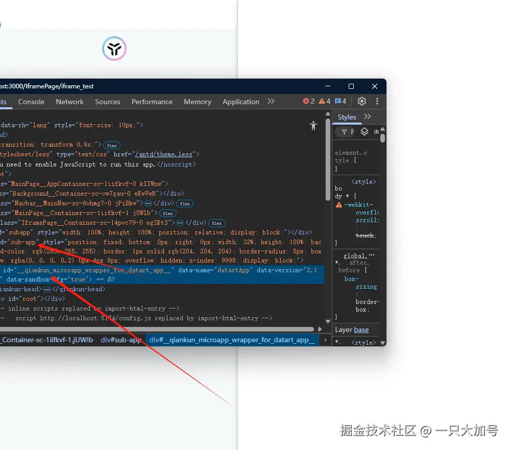Toggle flex badge on IframePage__Container row
The image size is (511, 450).
[217, 223]
